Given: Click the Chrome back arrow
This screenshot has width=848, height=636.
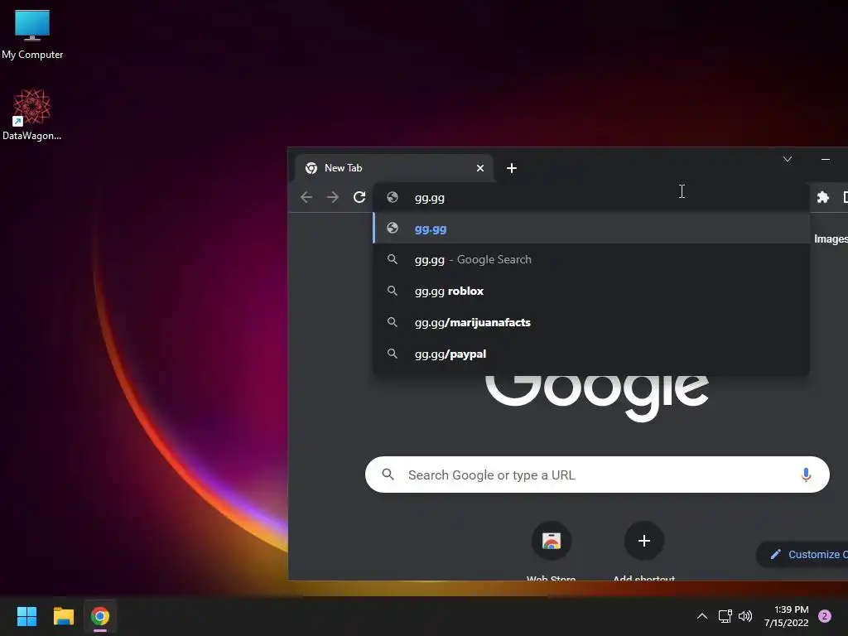Looking at the screenshot, I should tap(306, 197).
